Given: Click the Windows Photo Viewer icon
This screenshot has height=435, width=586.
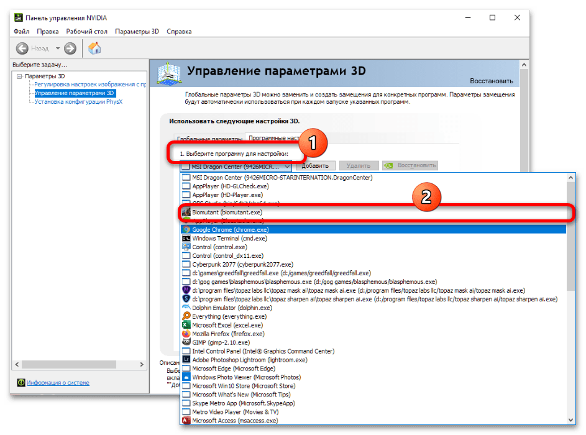Looking at the screenshot, I should (x=186, y=377).
